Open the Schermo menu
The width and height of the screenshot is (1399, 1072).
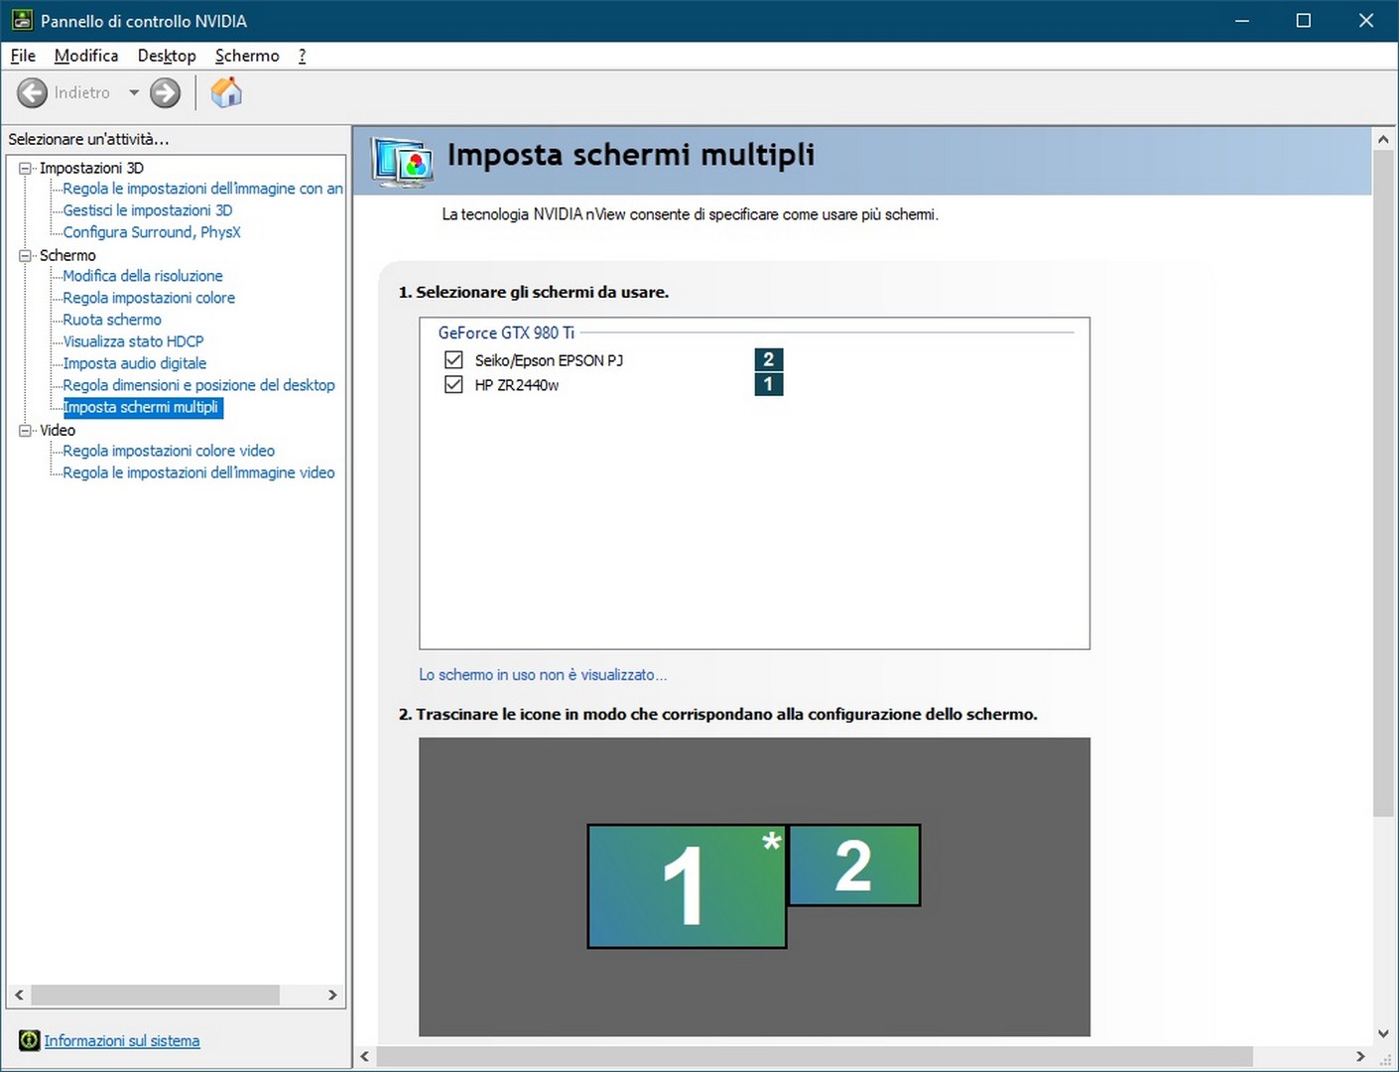tap(247, 56)
